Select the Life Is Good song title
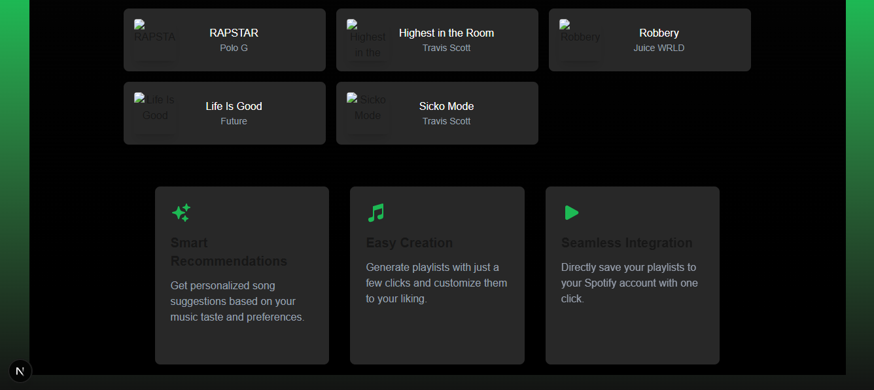The height and width of the screenshot is (390, 874). coord(234,106)
